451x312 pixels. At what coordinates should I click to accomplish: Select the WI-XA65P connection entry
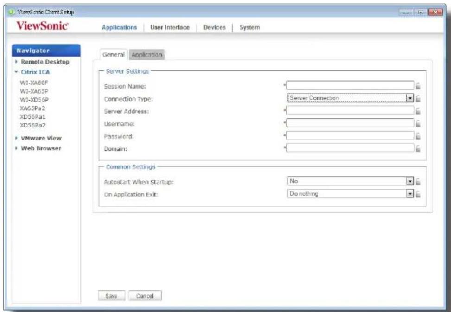[x=34, y=91]
